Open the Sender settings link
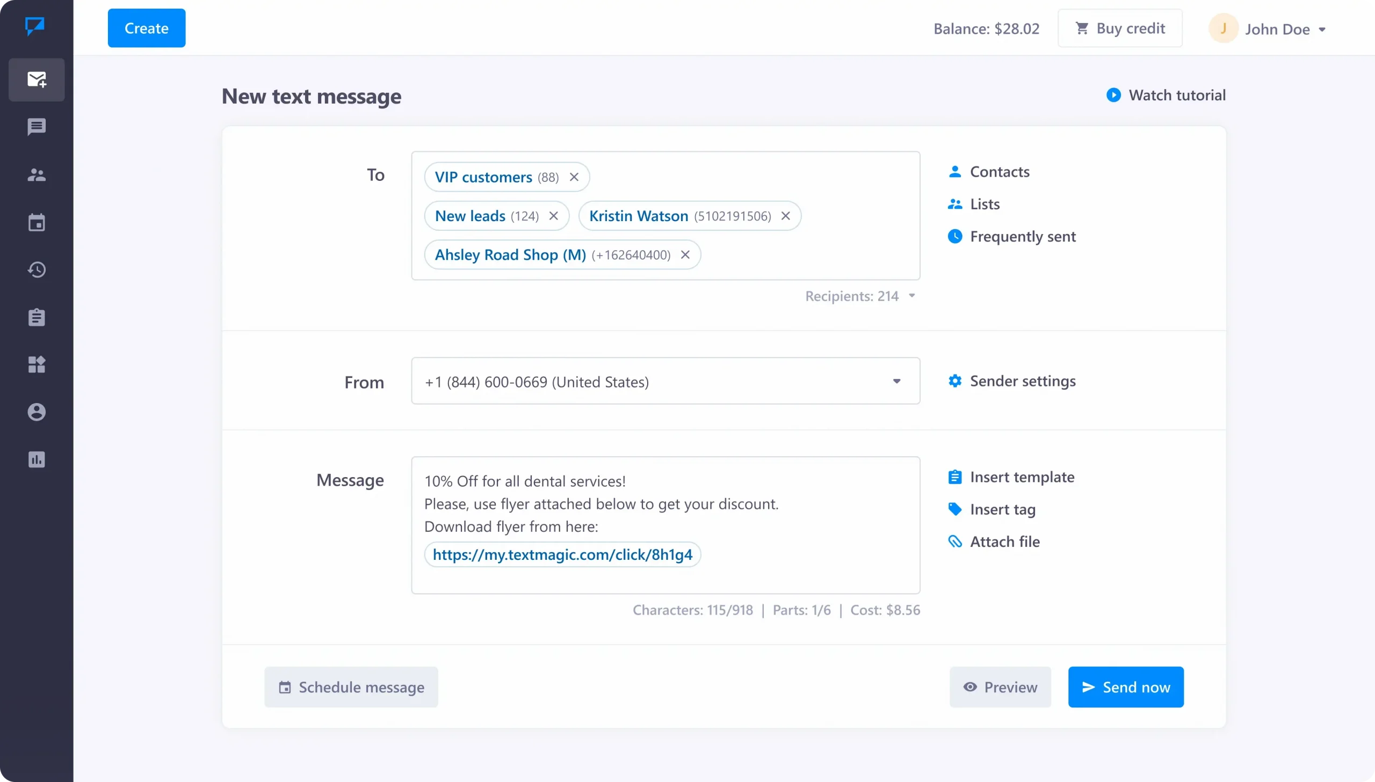1375x782 pixels. point(1023,381)
